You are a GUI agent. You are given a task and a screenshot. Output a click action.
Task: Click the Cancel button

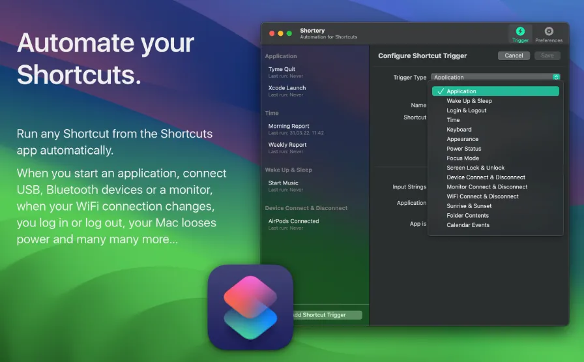click(x=514, y=55)
